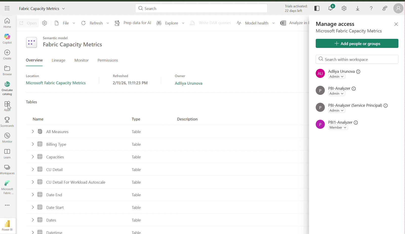Click info icon next to PBI1-Analyzer

(x=356, y=122)
